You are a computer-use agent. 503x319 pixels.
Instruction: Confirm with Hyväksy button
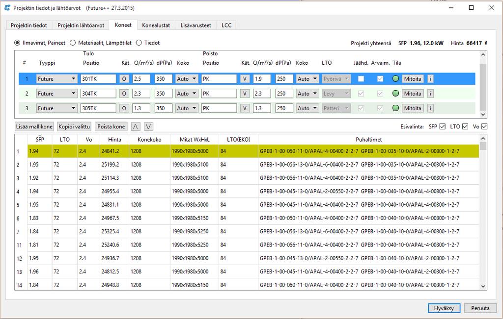[x=444, y=308]
